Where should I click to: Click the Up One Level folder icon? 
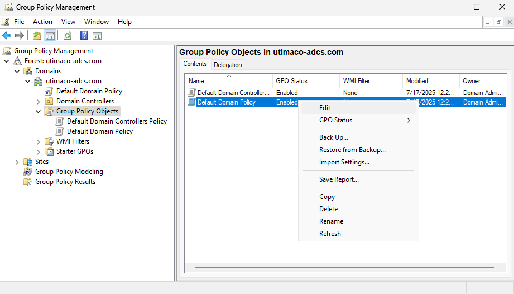[x=37, y=36]
